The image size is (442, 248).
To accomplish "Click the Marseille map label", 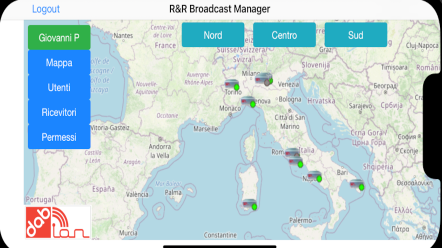I will 206,129.
